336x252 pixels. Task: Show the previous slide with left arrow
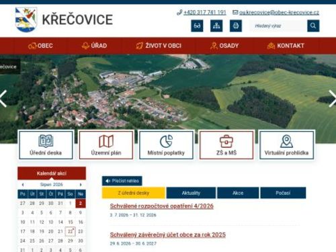(x=3, y=99)
